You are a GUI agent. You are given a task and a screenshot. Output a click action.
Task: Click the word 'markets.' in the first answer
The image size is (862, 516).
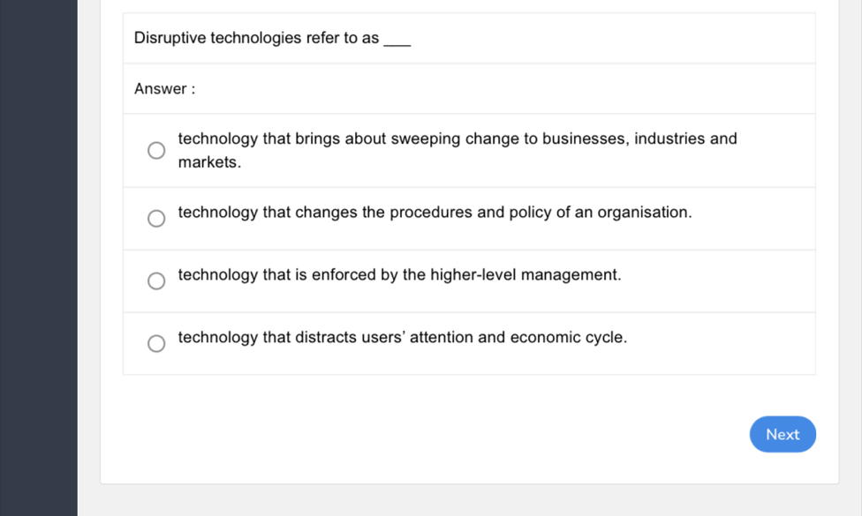coord(209,163)
